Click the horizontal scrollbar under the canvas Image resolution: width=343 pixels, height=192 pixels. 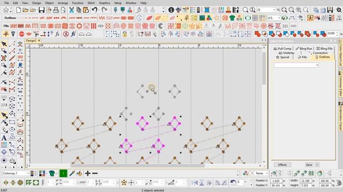(137, 165)
